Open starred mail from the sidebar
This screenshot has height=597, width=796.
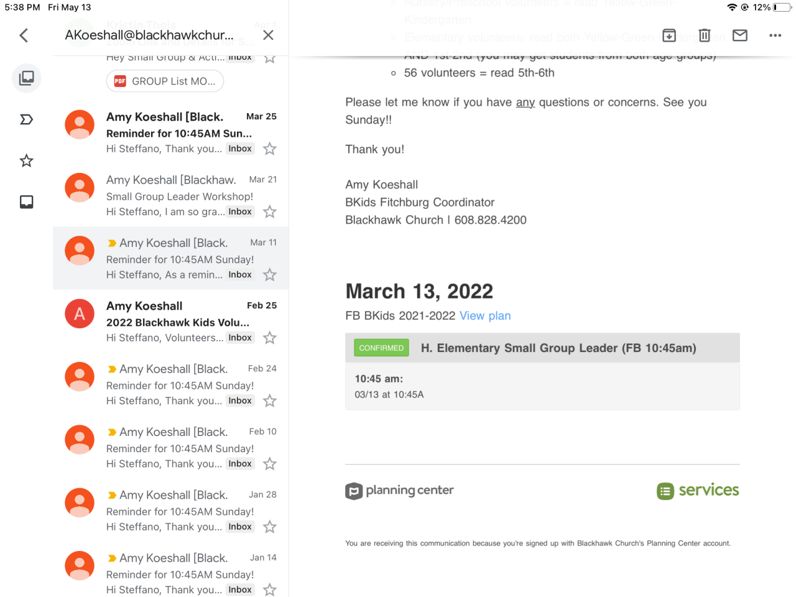click(x=27, y=161)
